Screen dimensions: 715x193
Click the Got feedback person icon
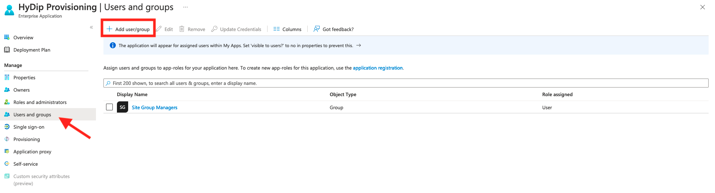[317, 29]
